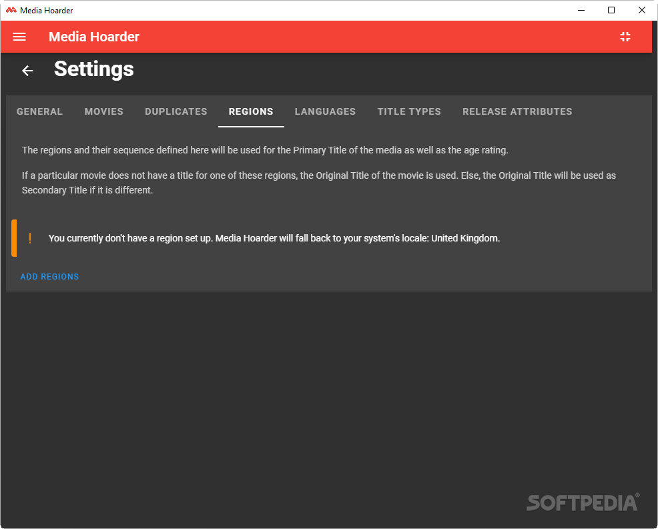Click the paragraph starting 'The regions and their sequence'
Image resolution: width=658 pixels, height=529 pixels.
265,150
